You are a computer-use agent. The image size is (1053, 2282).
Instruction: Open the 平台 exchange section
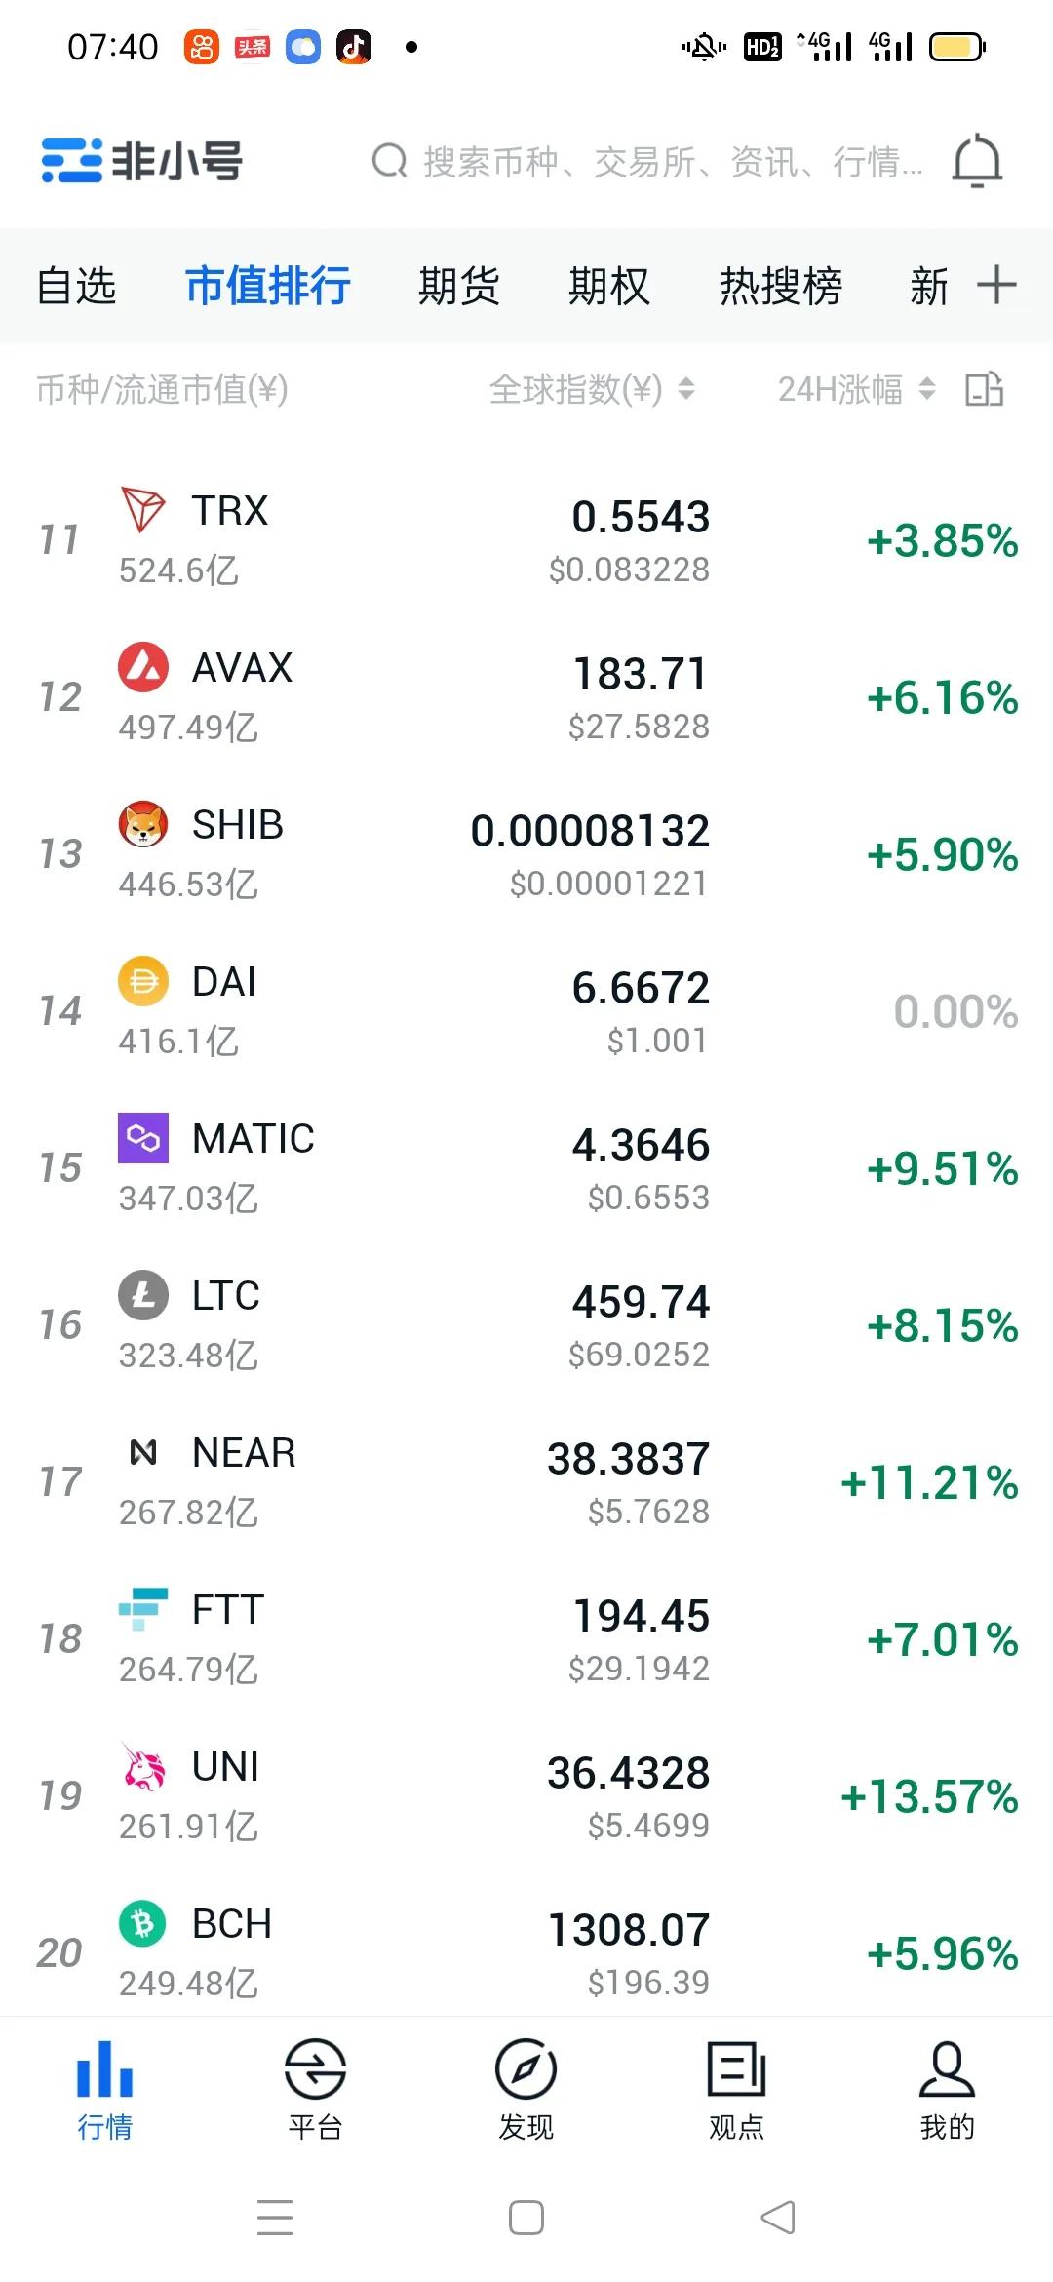pos(315,2087)
